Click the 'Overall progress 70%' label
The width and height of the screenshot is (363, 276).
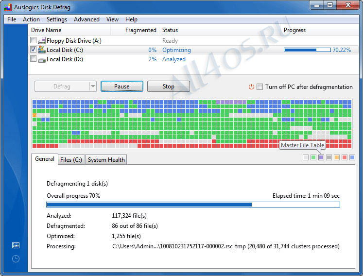click(73, 196)
